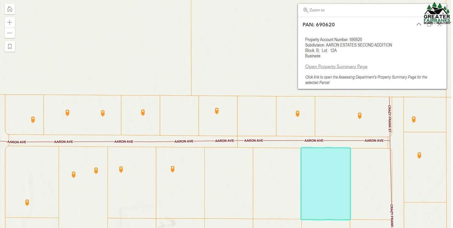Viewport: 453px width, 228px height.
Task: Select the empty parcel right of the highlighted lot
Action: tap(370, 183)
